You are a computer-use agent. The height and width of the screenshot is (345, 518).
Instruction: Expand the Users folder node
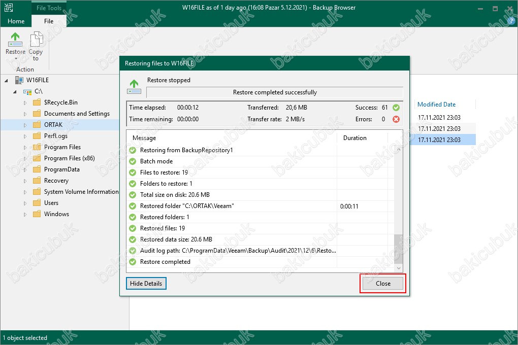pos(25,203)
